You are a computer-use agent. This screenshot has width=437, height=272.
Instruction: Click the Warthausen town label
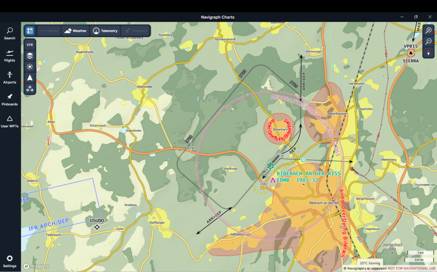[x=338, y=114]
